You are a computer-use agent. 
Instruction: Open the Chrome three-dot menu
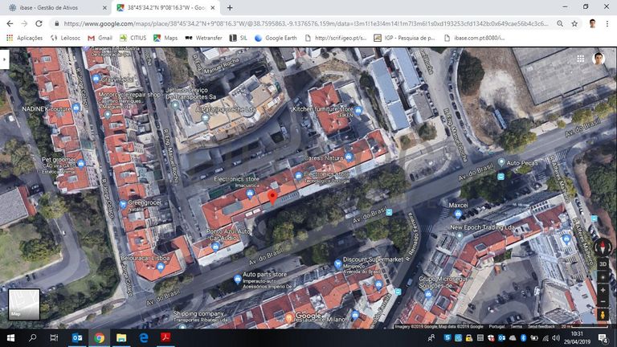pyautogui.click(x=607, y=23)
